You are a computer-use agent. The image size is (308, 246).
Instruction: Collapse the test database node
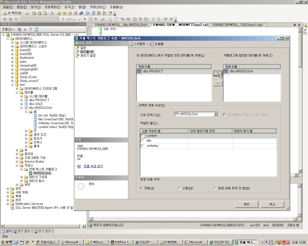(x=12, y=85)
